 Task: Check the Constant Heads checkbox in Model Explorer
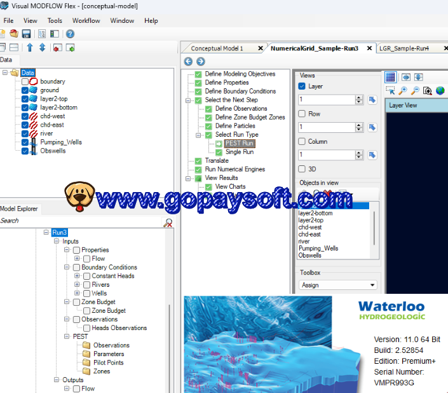(86, 276)
